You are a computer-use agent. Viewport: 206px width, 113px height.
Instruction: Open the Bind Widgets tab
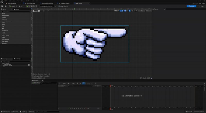pyautogui.click(x=18, y=59)
